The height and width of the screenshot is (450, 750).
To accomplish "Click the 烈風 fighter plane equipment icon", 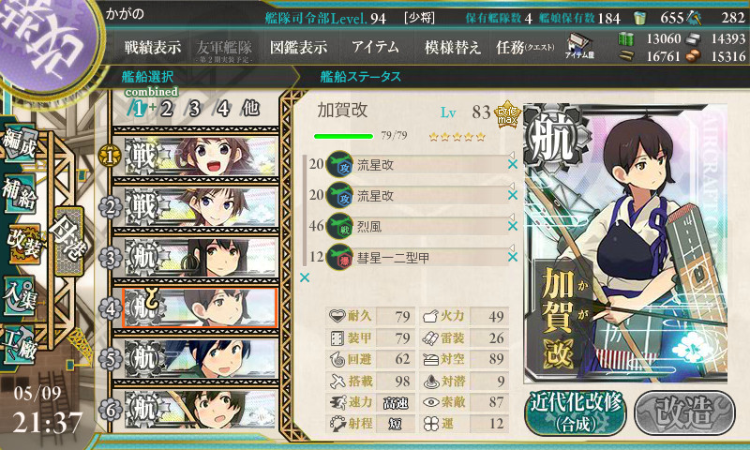I will 339,226.
